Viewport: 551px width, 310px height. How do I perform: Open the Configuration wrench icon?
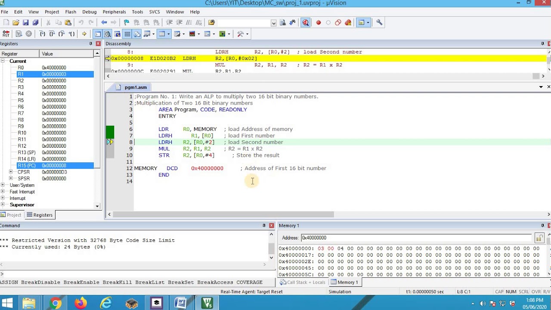[x=379, y=22]
